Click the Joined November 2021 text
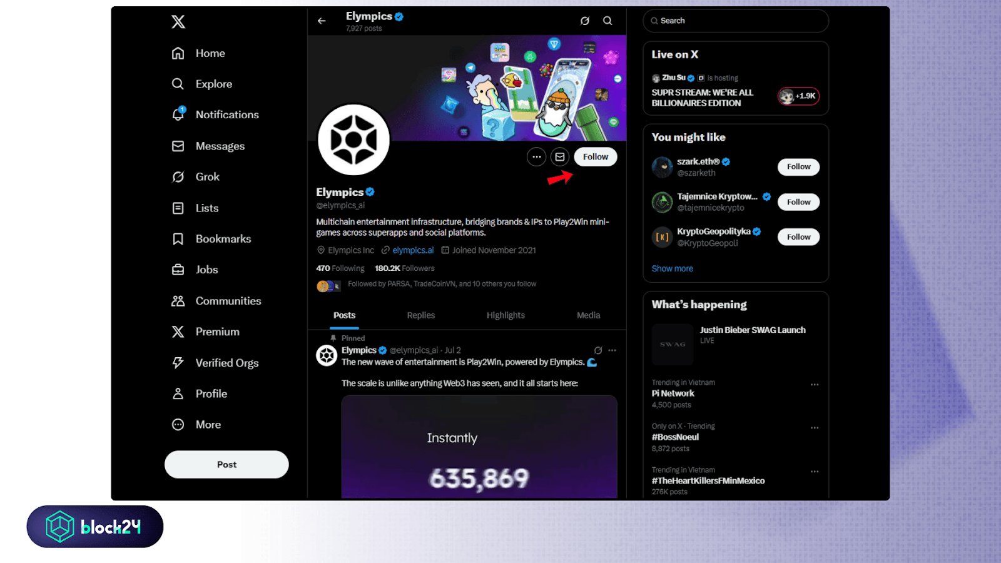 tap(494, 250)
